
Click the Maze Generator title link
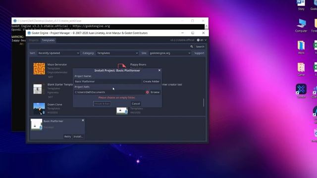[x=57, y=65]
